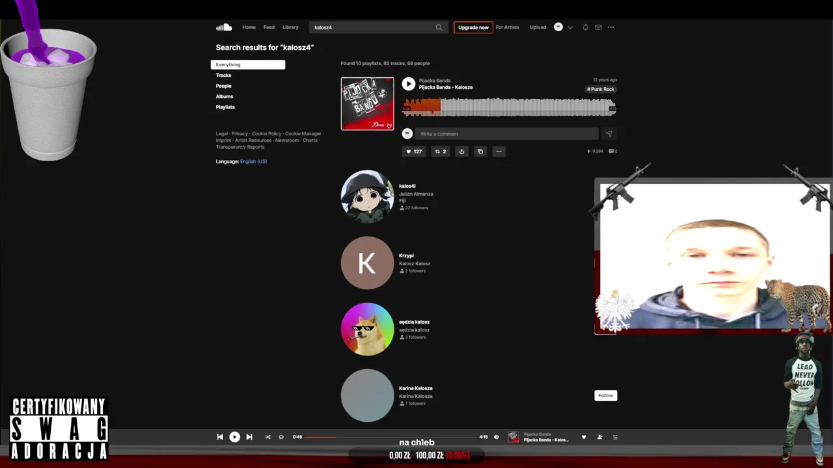Open the sędzia kalosz profile name
The width and height of the screenshot is (833, 468).
[x=414, y=322]
